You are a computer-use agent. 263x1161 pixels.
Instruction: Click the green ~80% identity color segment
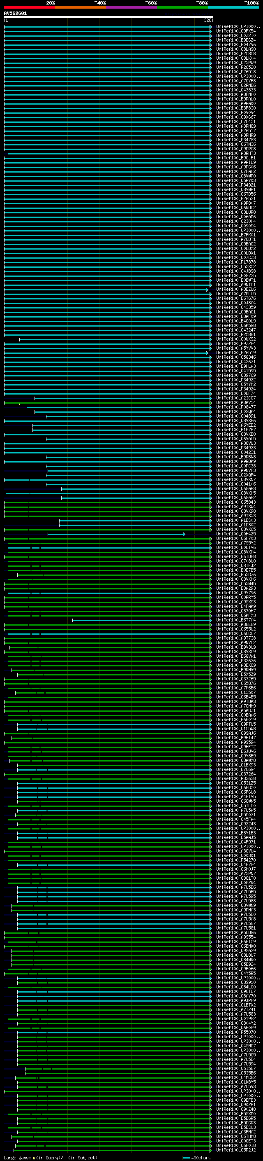pos(182,8)
